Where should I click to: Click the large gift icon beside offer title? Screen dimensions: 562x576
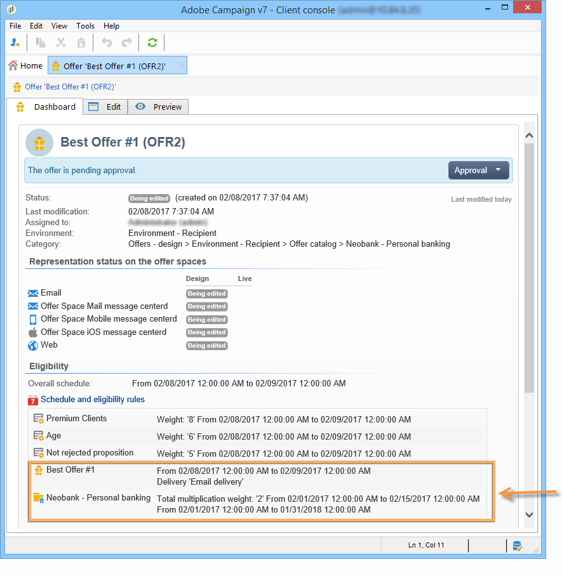pyautogui.click(x=39, y=143)
